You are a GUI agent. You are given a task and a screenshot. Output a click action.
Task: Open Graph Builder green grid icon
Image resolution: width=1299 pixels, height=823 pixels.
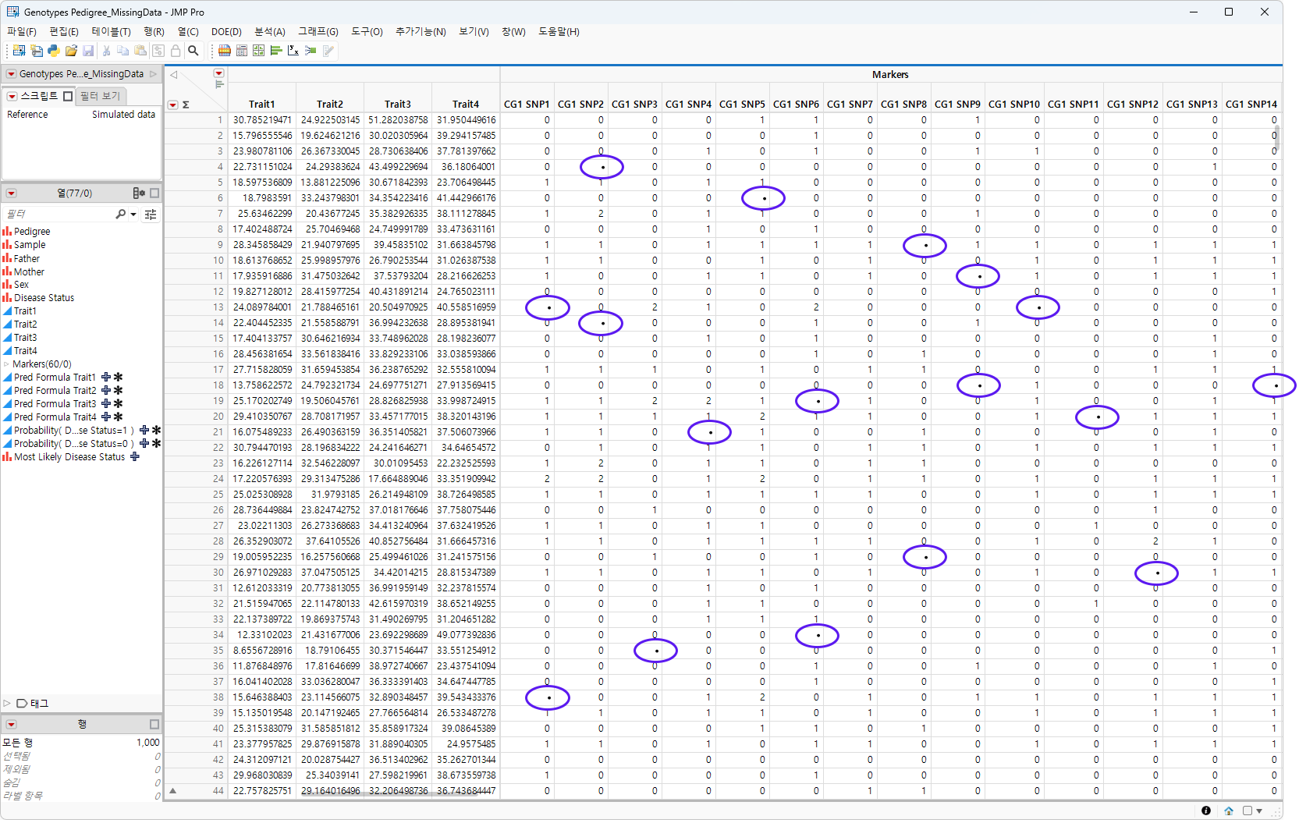click(259, 51)
